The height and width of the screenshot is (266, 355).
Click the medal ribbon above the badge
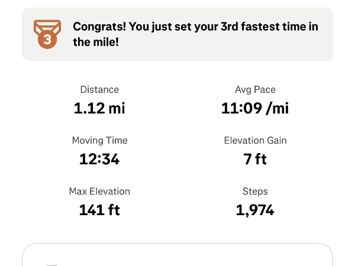point(47,25)
